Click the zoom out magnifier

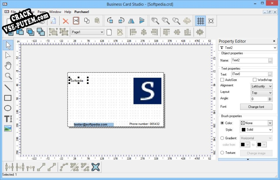point(166,21)
